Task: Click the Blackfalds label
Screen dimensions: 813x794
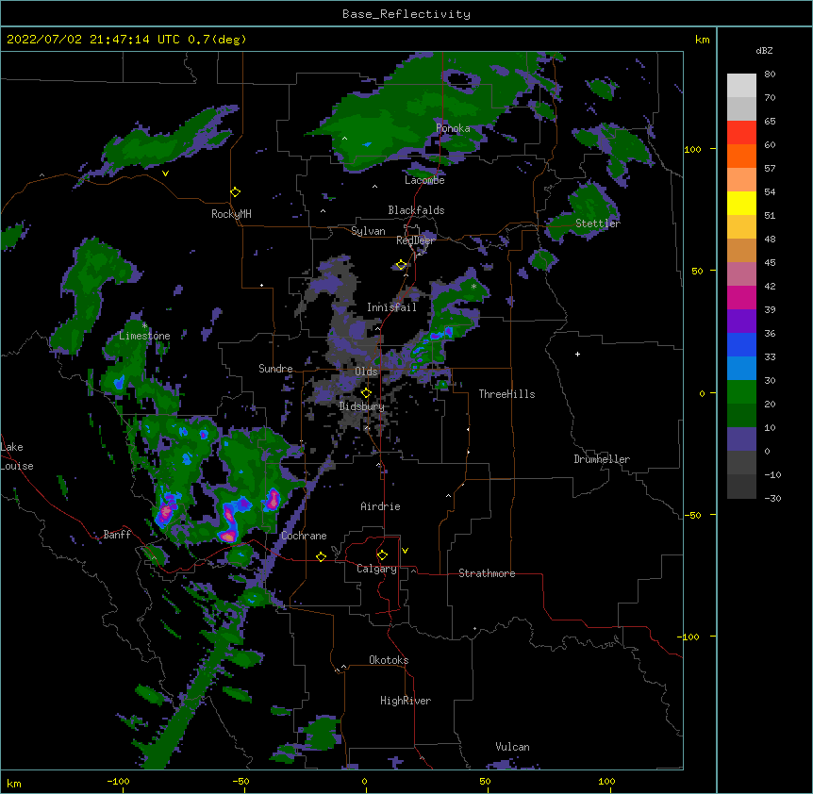Action: pos(416,210)
